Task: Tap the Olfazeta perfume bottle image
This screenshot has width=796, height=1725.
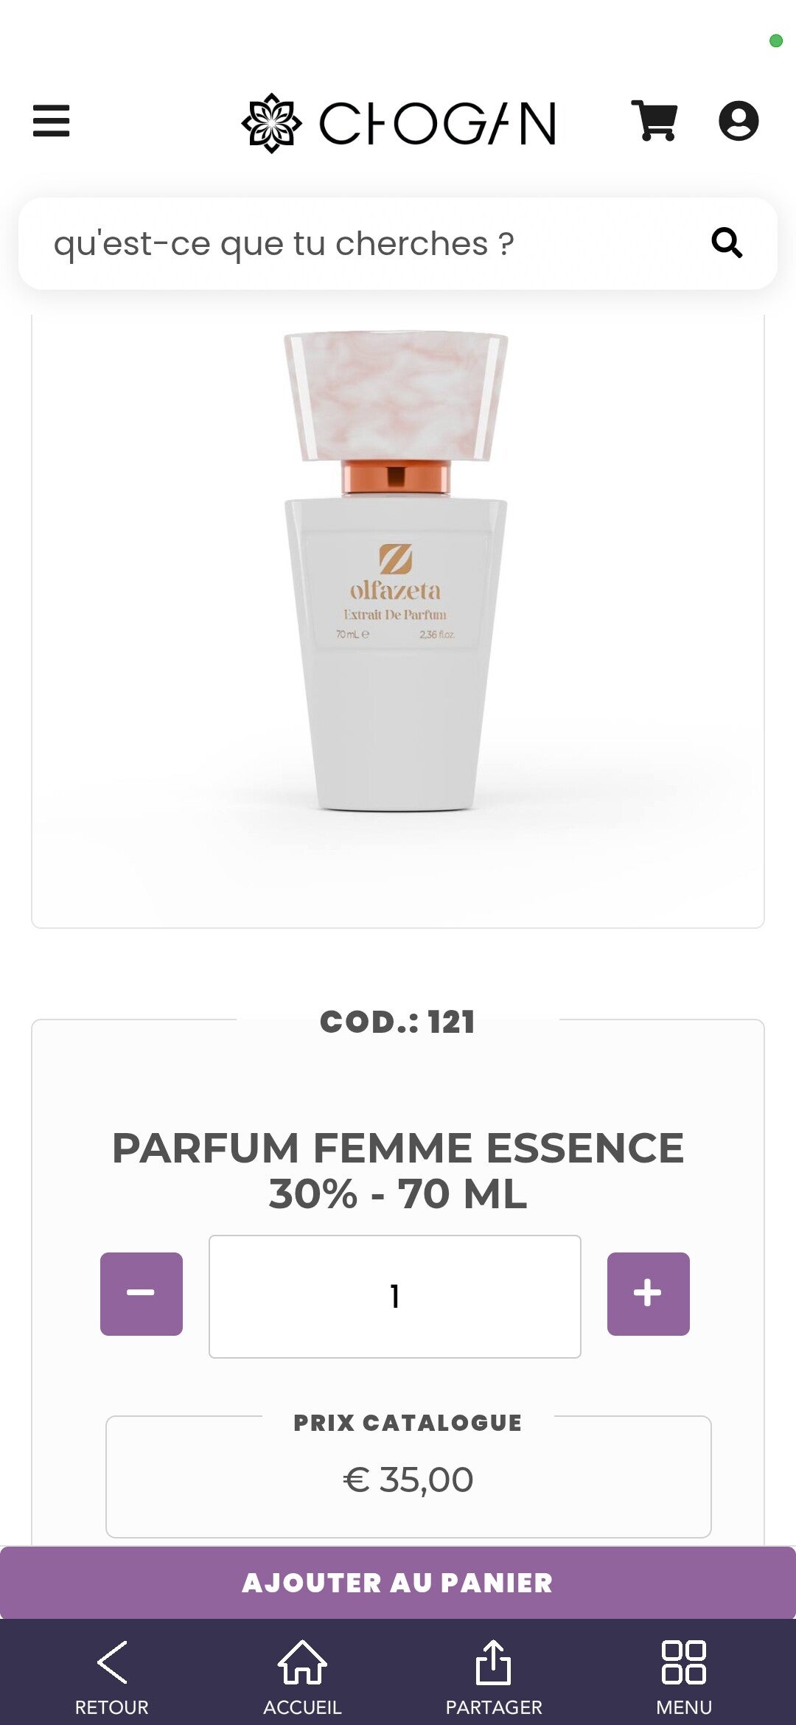Action: [396, 571]
